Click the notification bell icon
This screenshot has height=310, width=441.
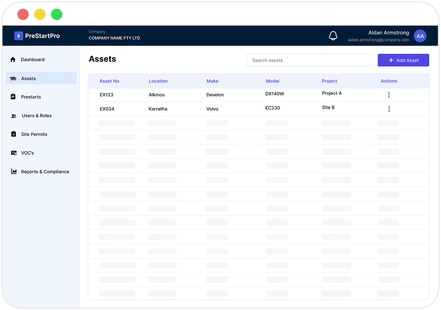[x=333, y=36]
